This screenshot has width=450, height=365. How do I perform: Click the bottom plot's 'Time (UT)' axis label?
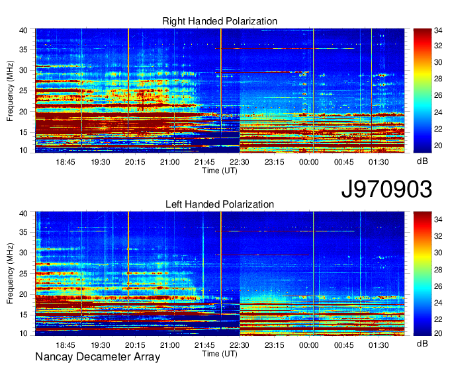point(220,354)
